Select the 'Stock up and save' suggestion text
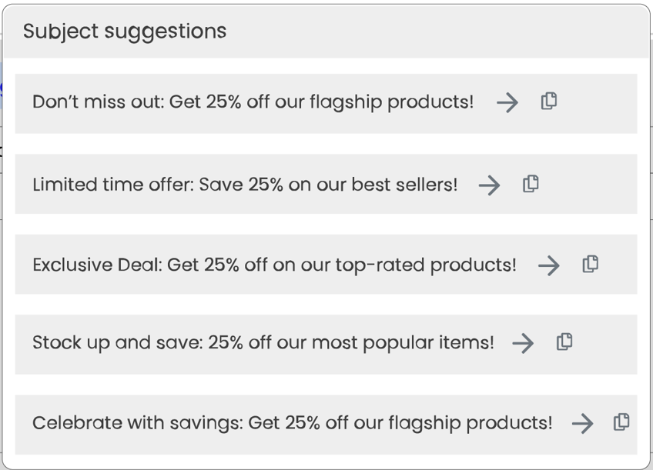Image resolution: width=653 pixels, height=470 pixels. tap(263, 343)
